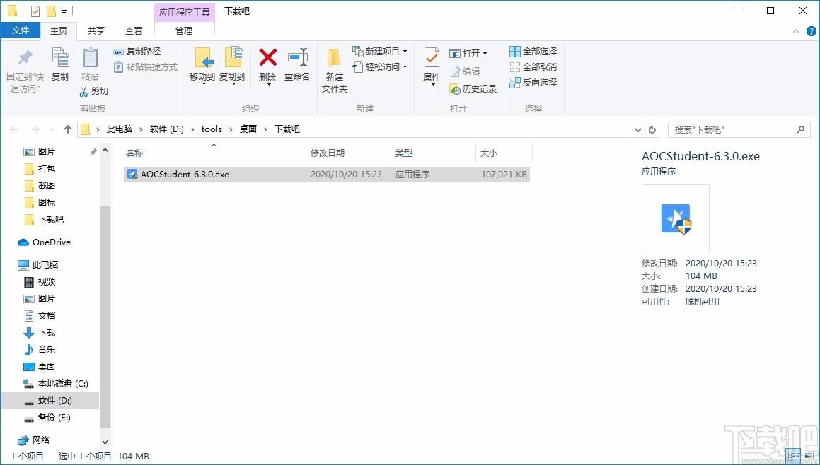Click the Help question mark icon
820x465 pixels.
coord(811,31)
